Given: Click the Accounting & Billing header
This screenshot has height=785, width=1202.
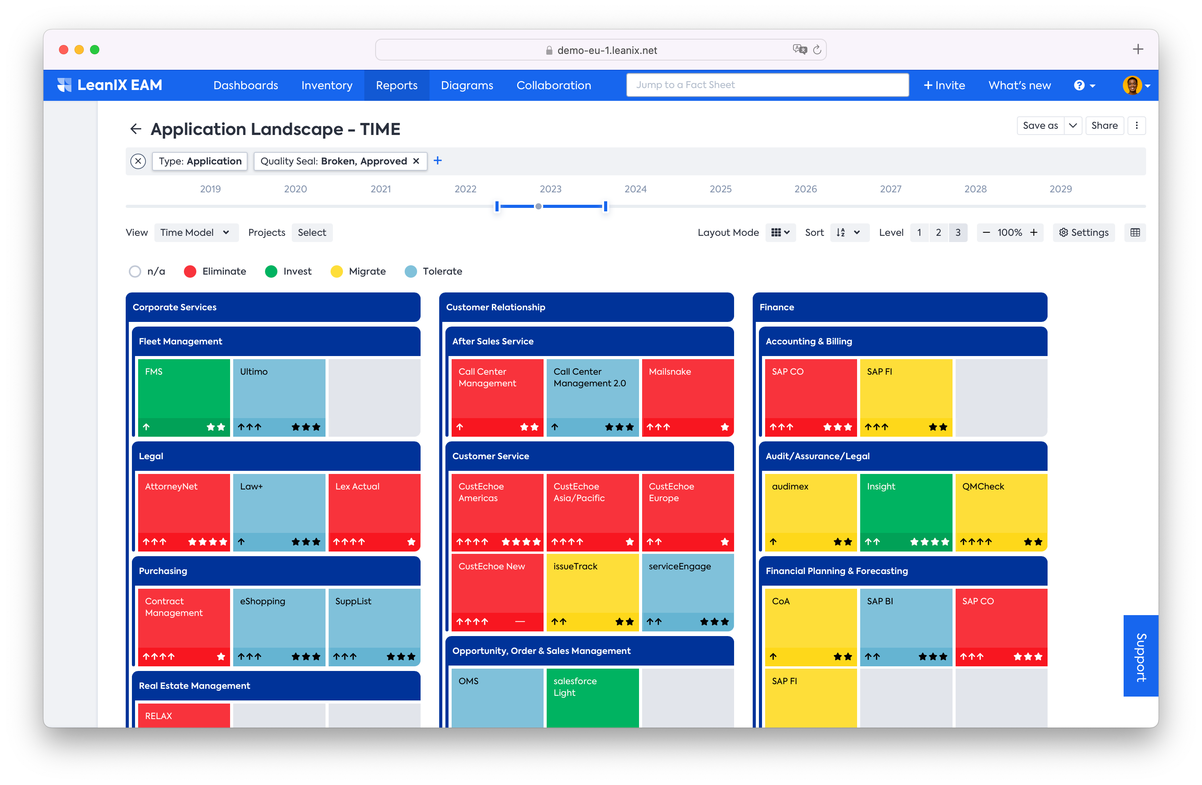Looking at the screenshot, I should coord(902,341).
